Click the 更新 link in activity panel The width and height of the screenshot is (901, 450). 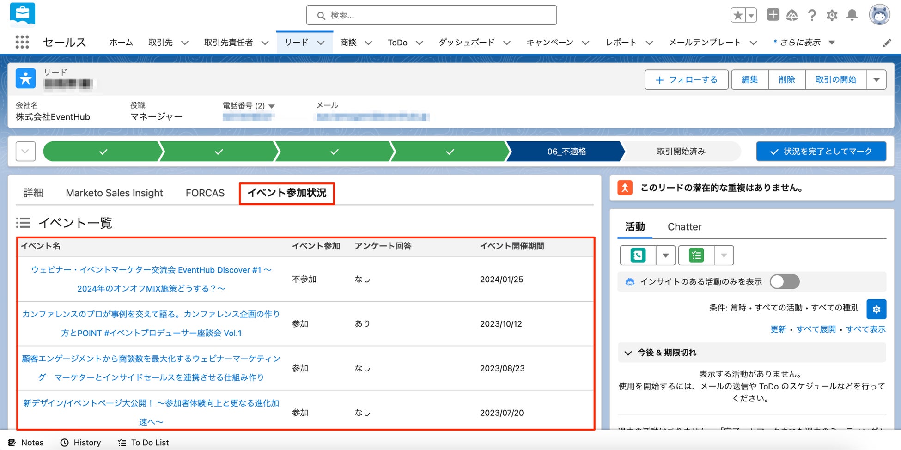click(778, 329)
